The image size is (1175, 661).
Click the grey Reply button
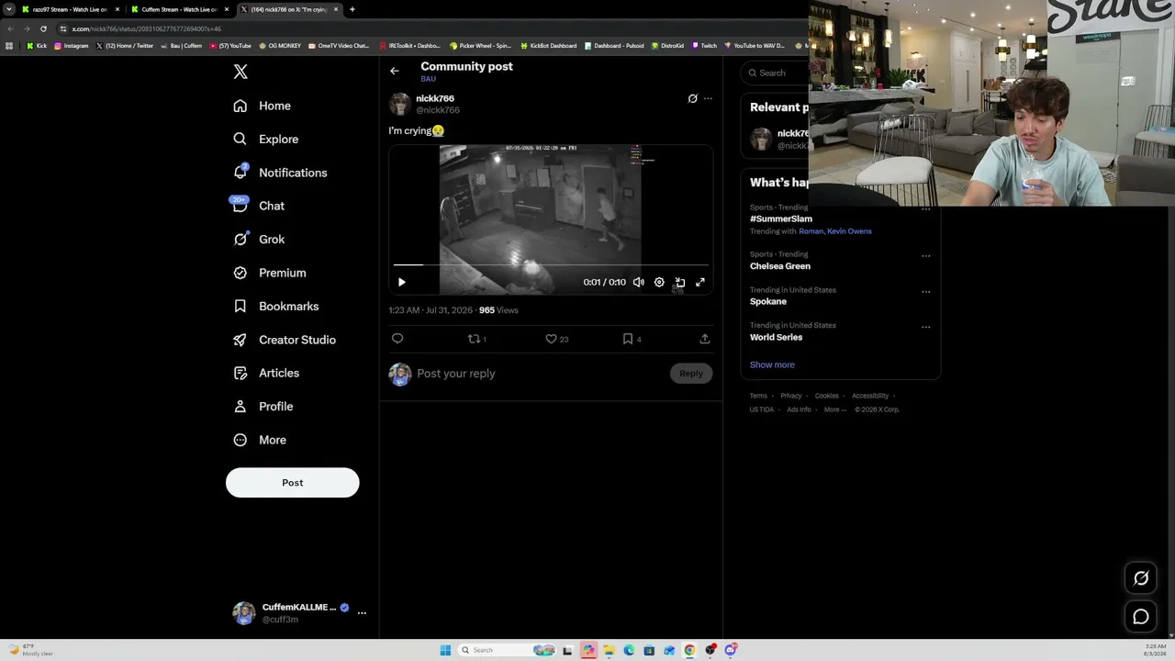point(691,374)
